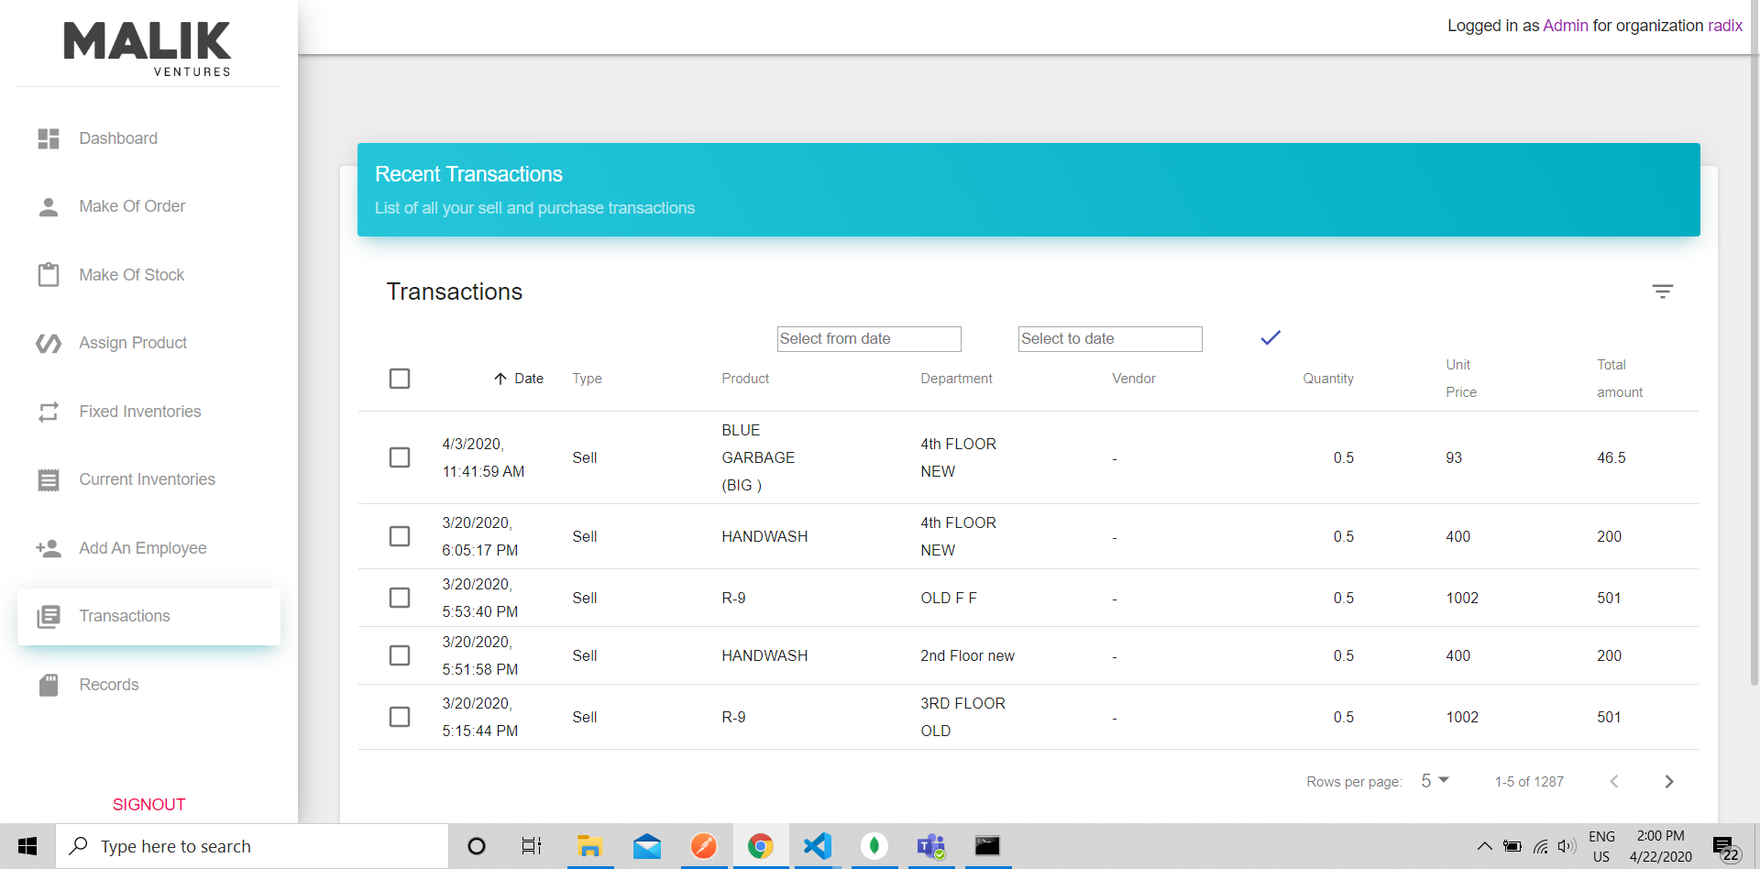The height and width of the screenshot is (869, 1760).
Task: Click the Add An Employee person-plus icon
Action: 49,548
